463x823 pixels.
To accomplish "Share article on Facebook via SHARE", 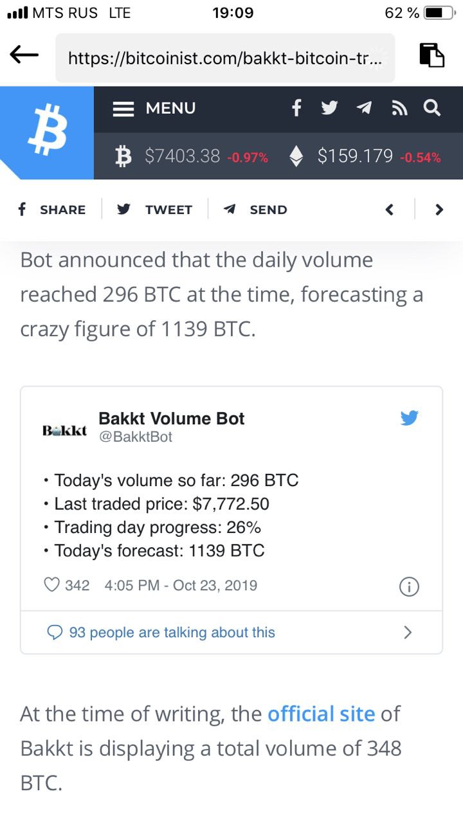I will 51,210.
